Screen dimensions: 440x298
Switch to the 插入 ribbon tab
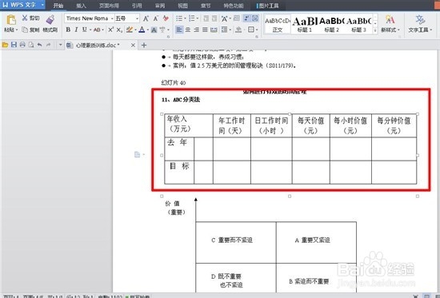(x=81, y=6)
